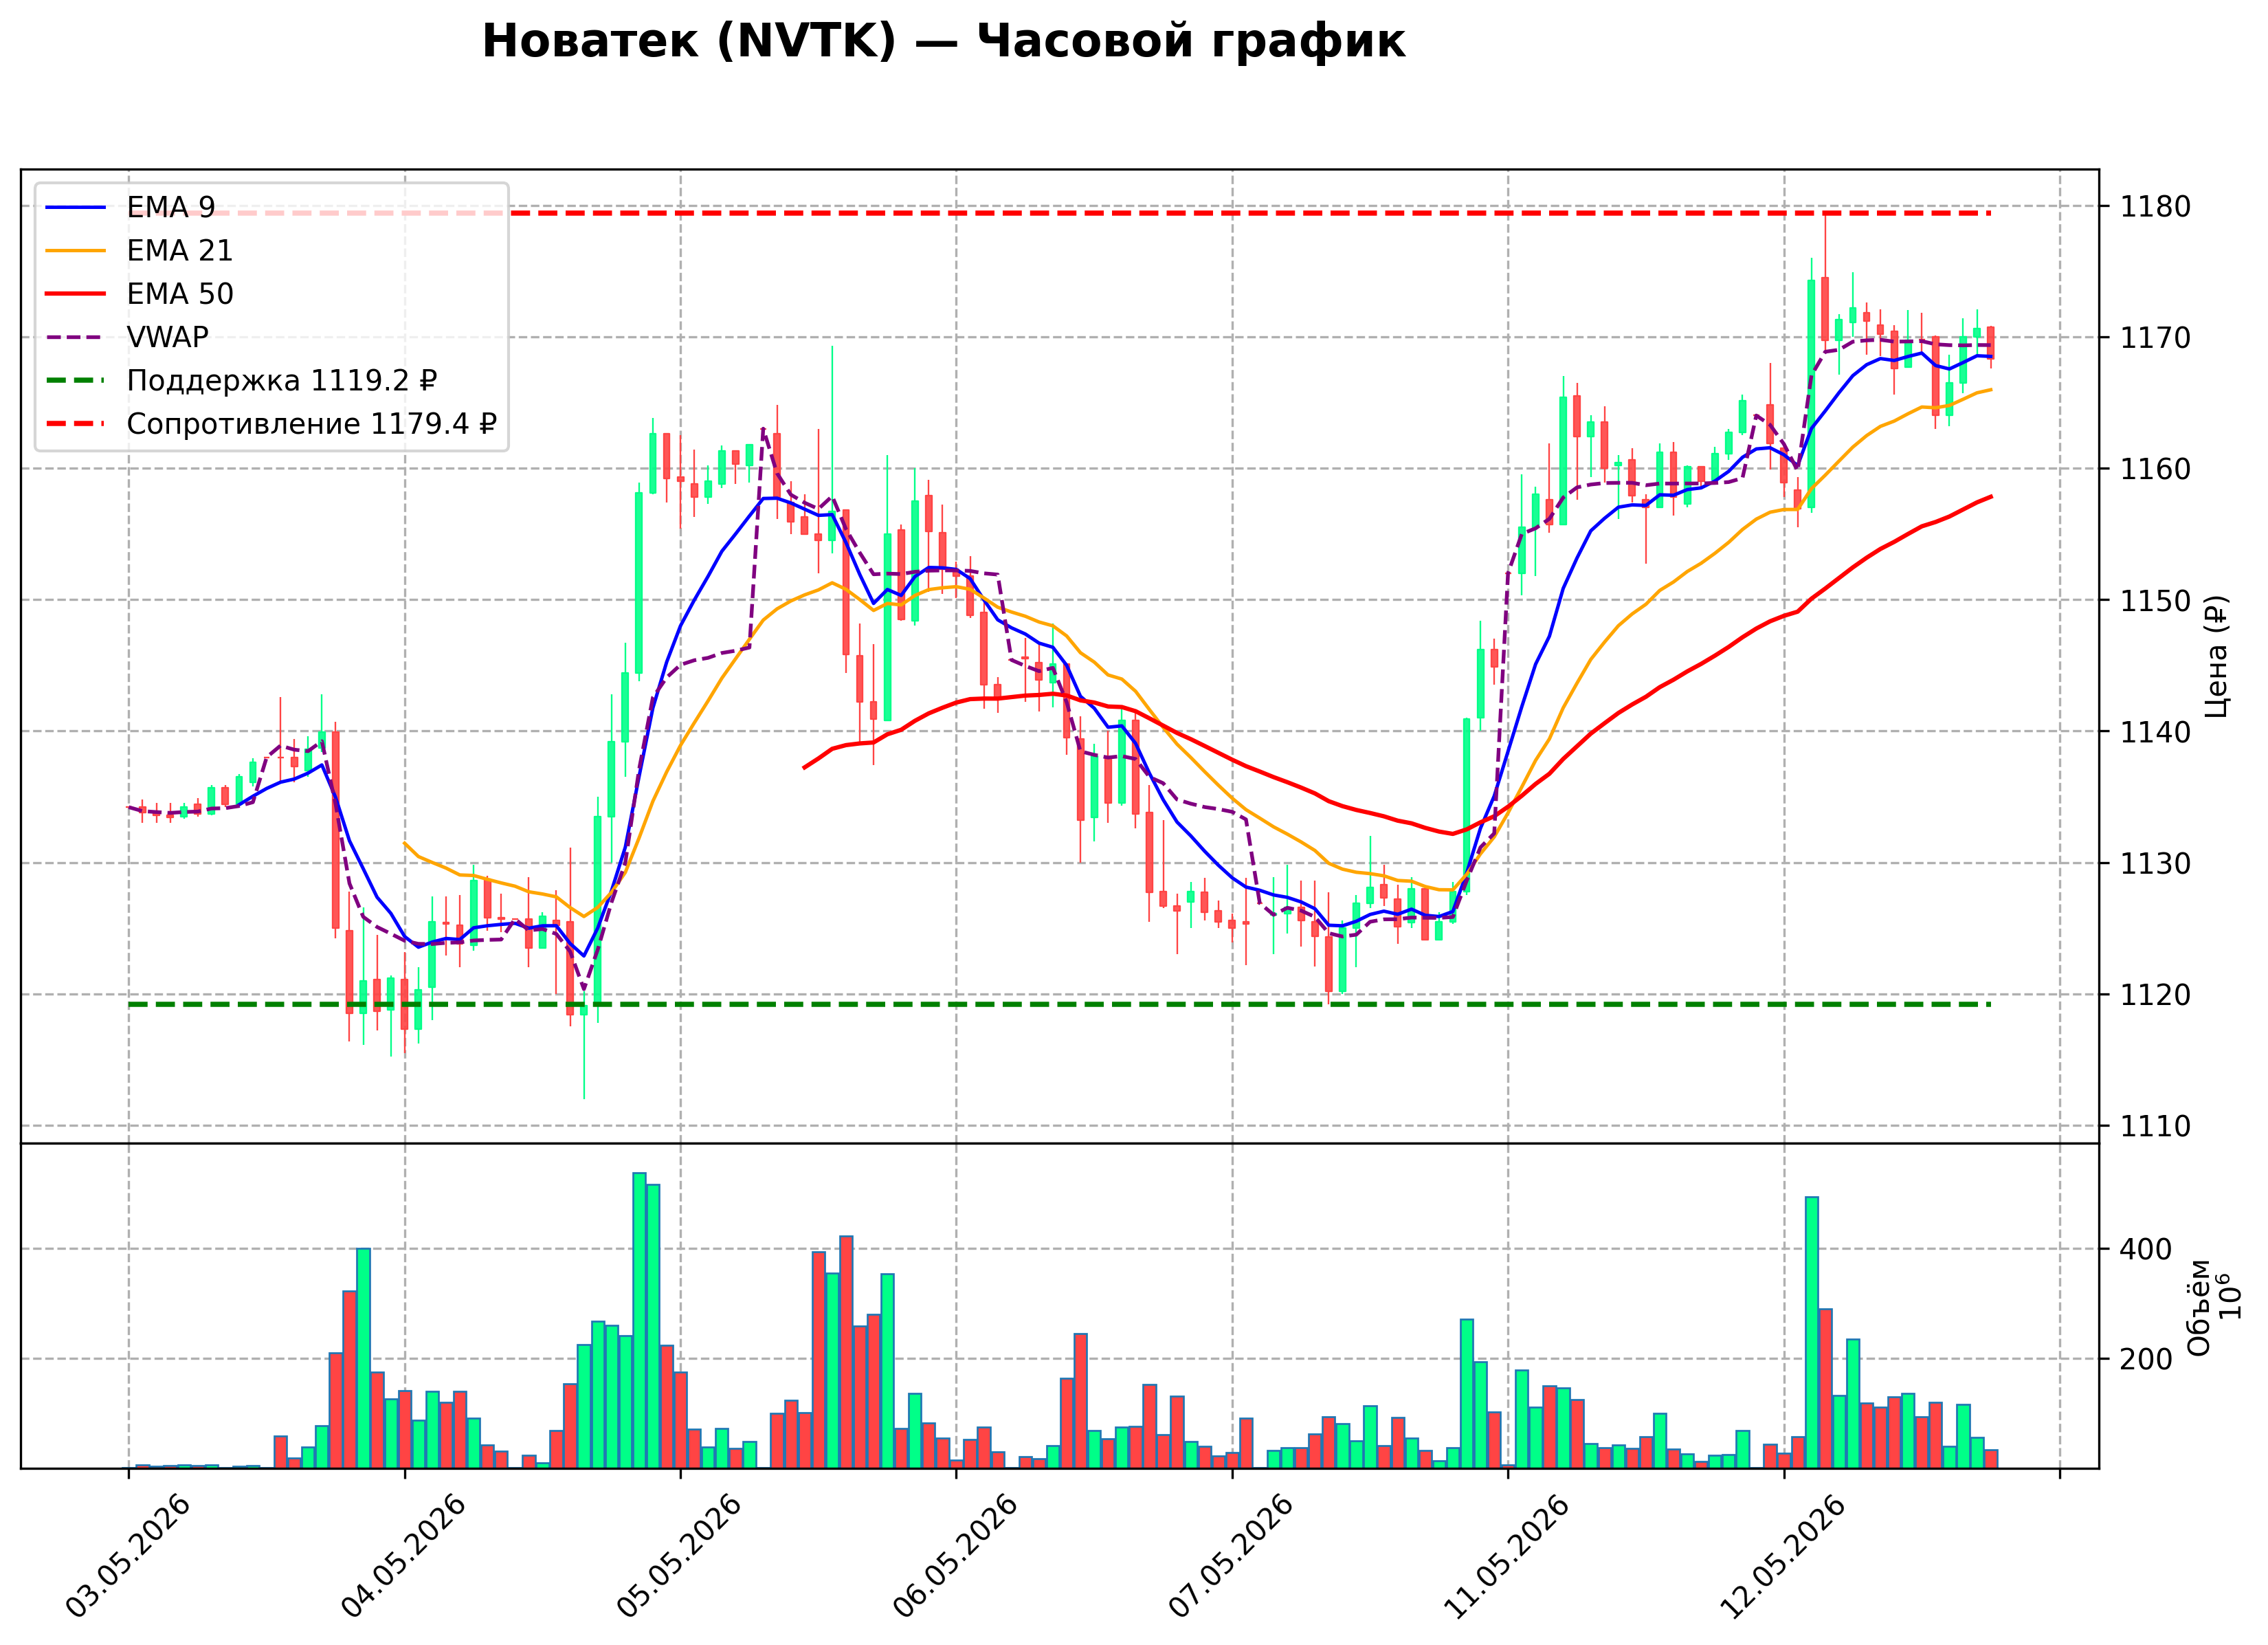Click the 12.05.2026 date label

click(1784, 1556)
